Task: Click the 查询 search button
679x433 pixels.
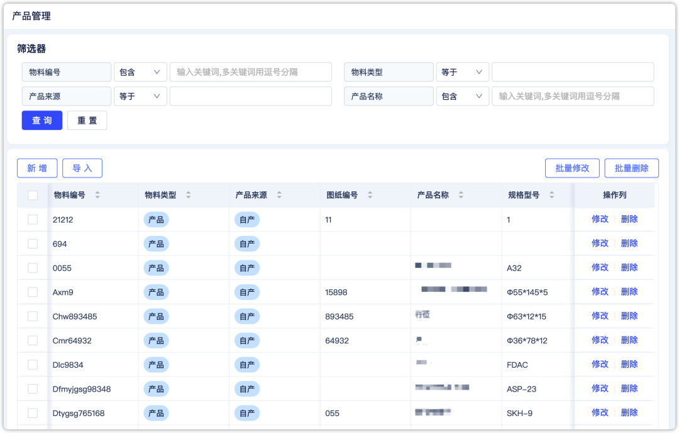Action: (41, 120)
